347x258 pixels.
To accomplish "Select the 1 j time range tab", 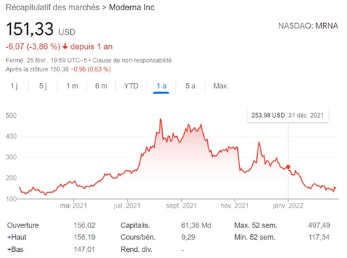I will (x=14, y=86).
